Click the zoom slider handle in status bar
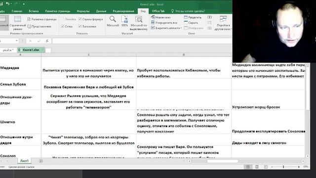 (x=283, y=167)
